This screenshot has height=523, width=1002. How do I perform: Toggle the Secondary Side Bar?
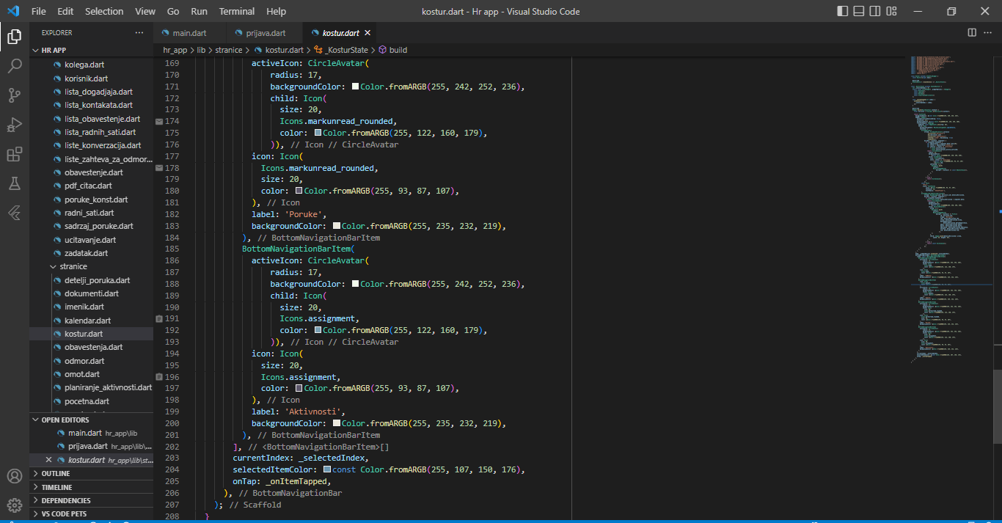tap(874, 11)
